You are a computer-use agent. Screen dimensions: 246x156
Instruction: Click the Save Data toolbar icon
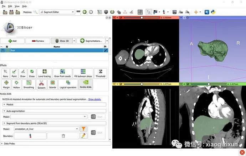tap(17, 12)
